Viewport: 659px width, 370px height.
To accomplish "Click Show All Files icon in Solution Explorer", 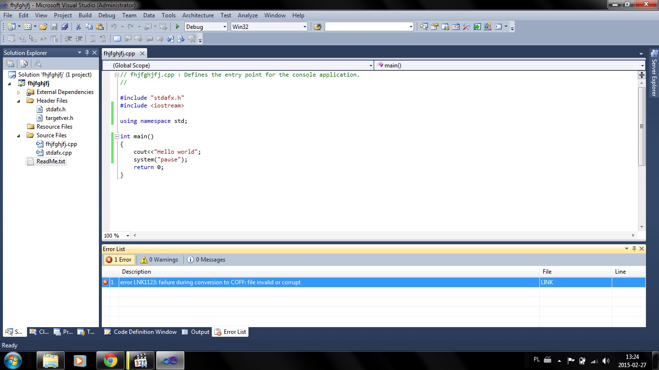I will 24,64.
